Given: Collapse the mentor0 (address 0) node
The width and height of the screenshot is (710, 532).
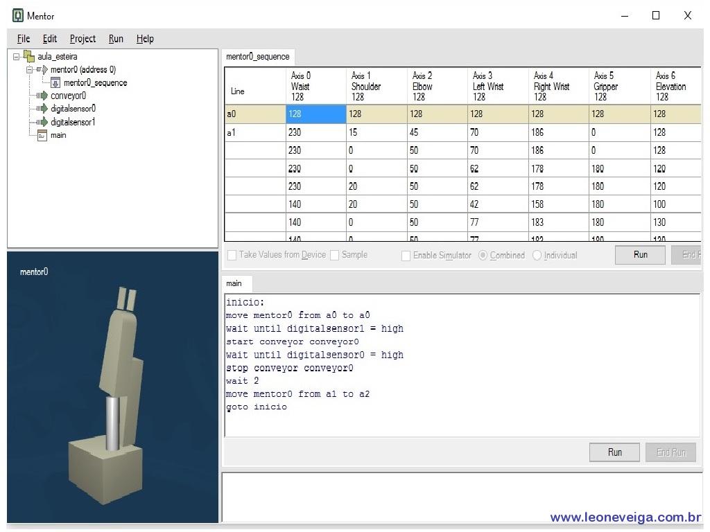Looking at the screenshot, I should (x=29, y=70).
